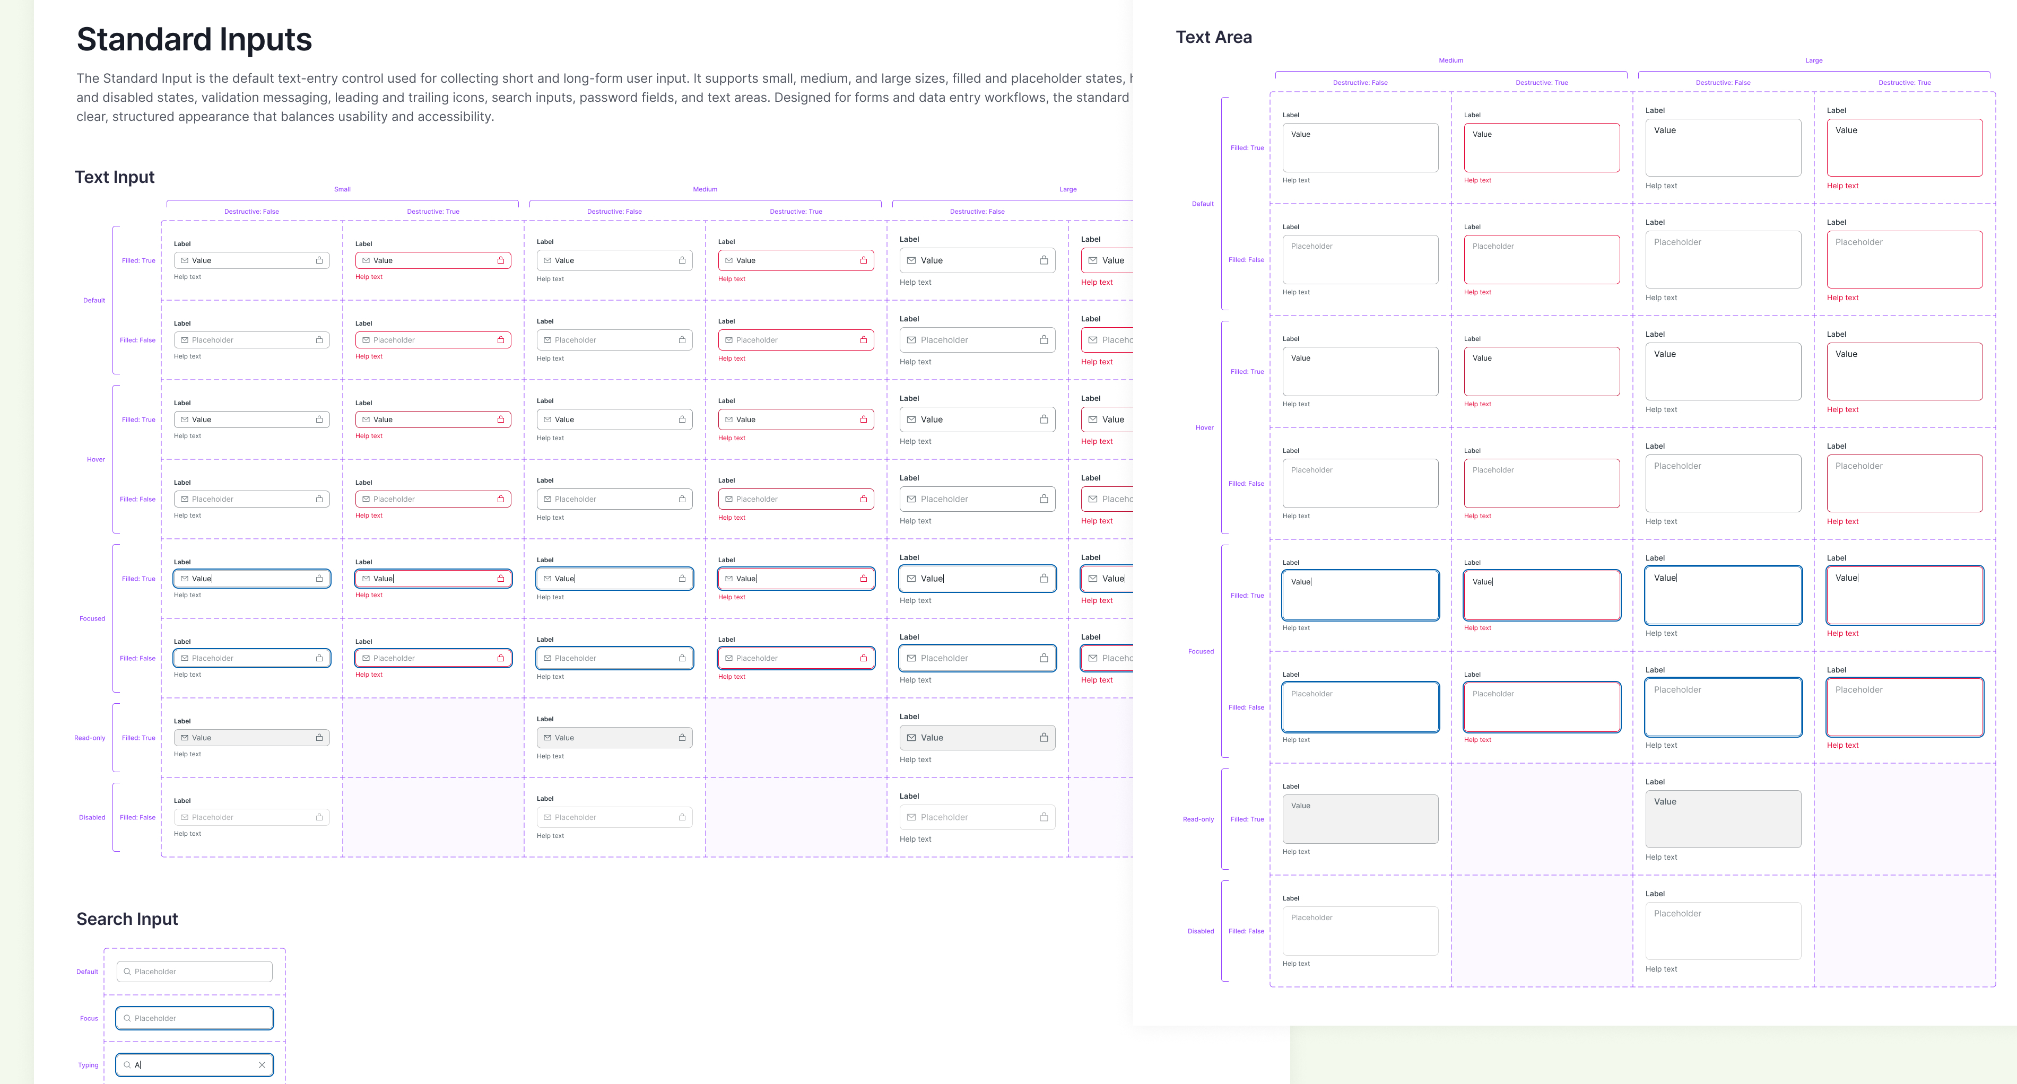Click Small Read-only Value text input
2017x1084 pixels.
click(x=251, y=737)
